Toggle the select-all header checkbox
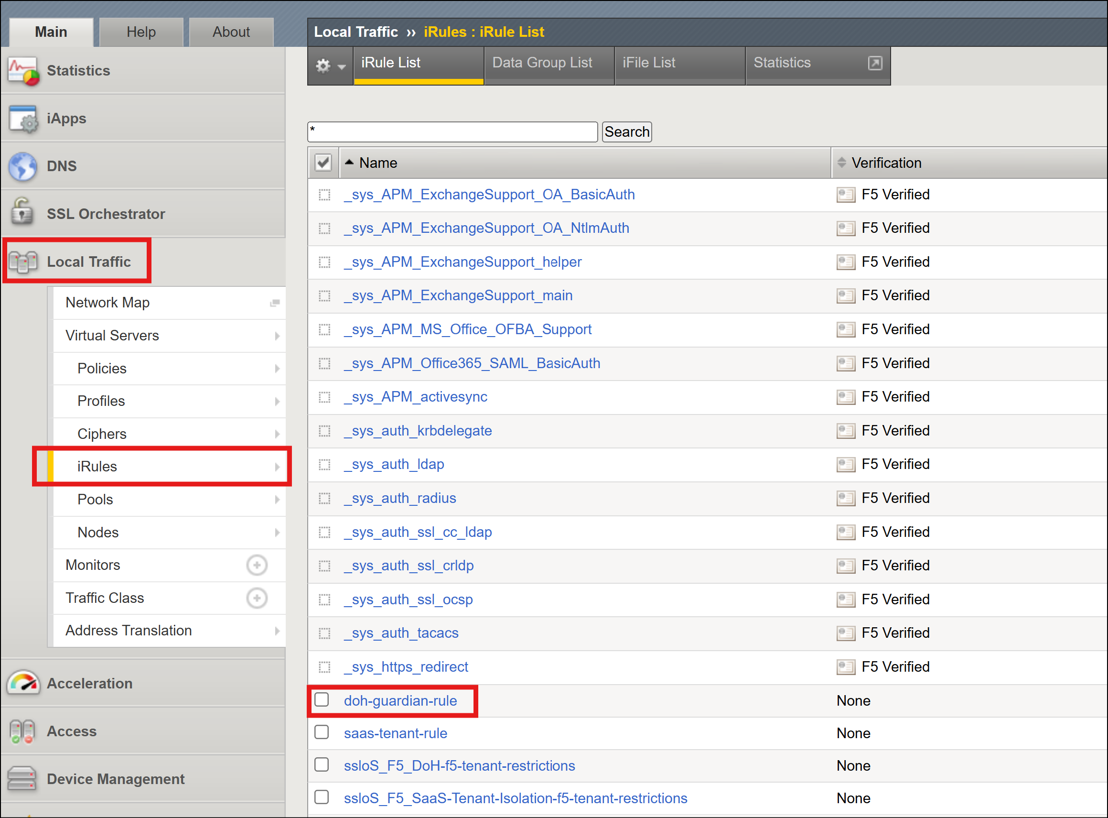 (x=323, y=163)
